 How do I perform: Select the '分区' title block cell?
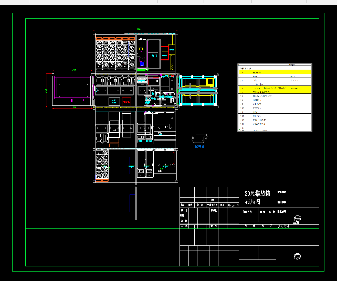[x=200, y=205]
